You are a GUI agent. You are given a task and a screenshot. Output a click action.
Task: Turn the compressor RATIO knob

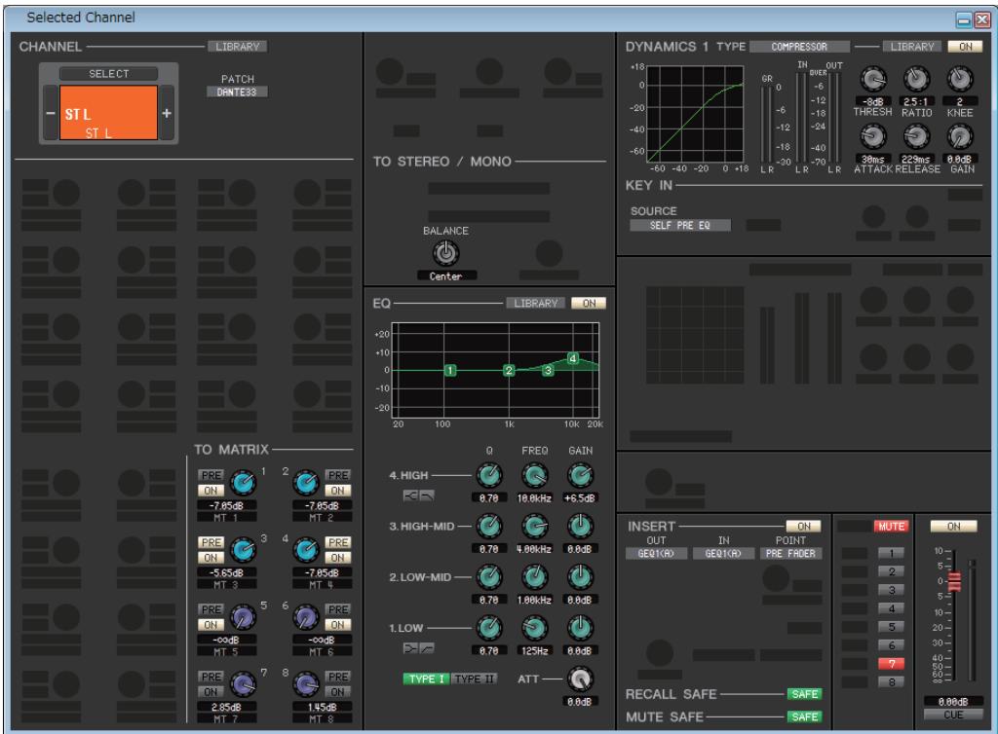tap(916, 80)
